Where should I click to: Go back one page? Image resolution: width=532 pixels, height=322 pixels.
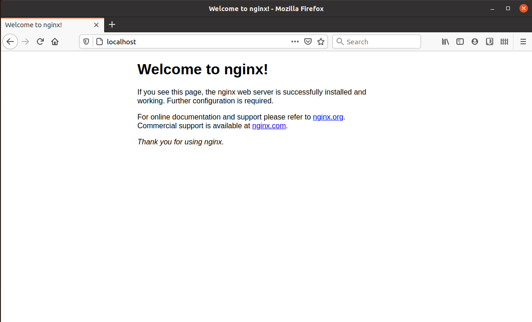coord(10,42)
